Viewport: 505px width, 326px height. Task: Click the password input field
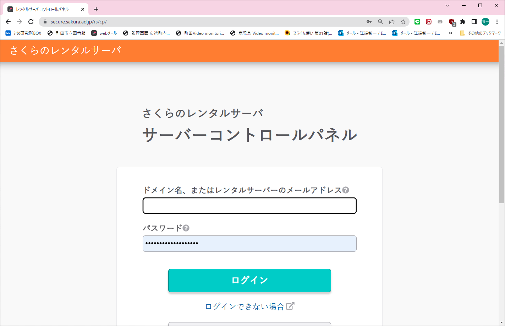point(249,244)
